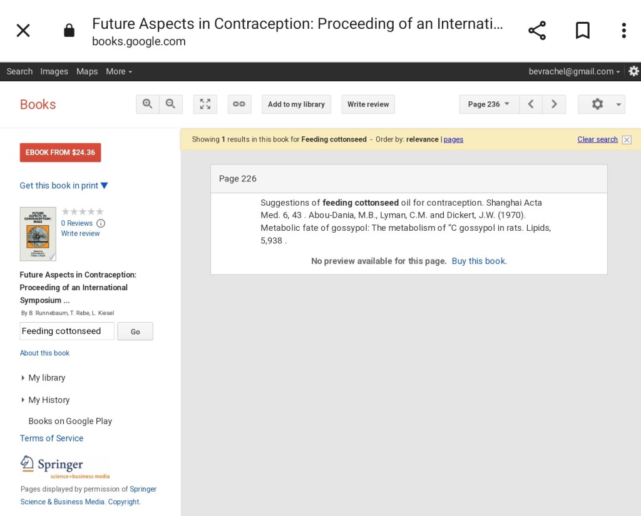Bookmark this page with bookmark icon
Screen dimensions: 641x516
[583, 31]
